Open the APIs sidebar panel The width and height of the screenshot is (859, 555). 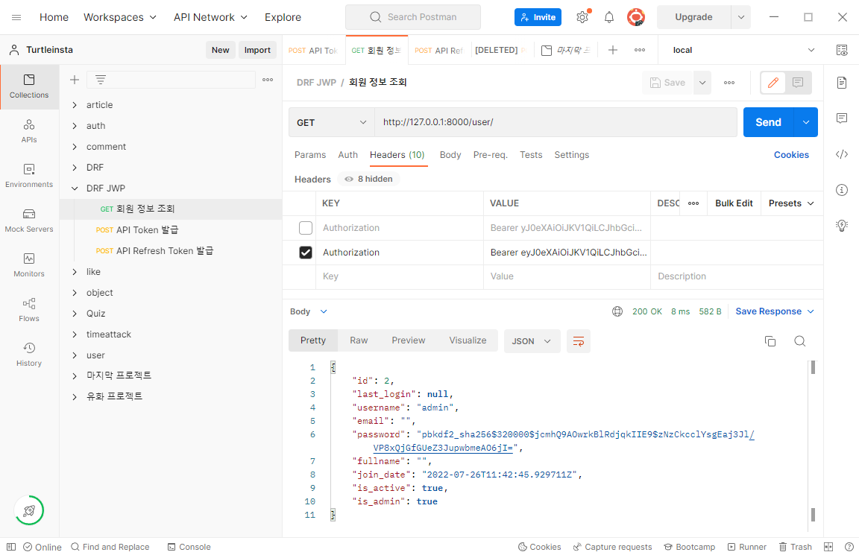(29, 131)
